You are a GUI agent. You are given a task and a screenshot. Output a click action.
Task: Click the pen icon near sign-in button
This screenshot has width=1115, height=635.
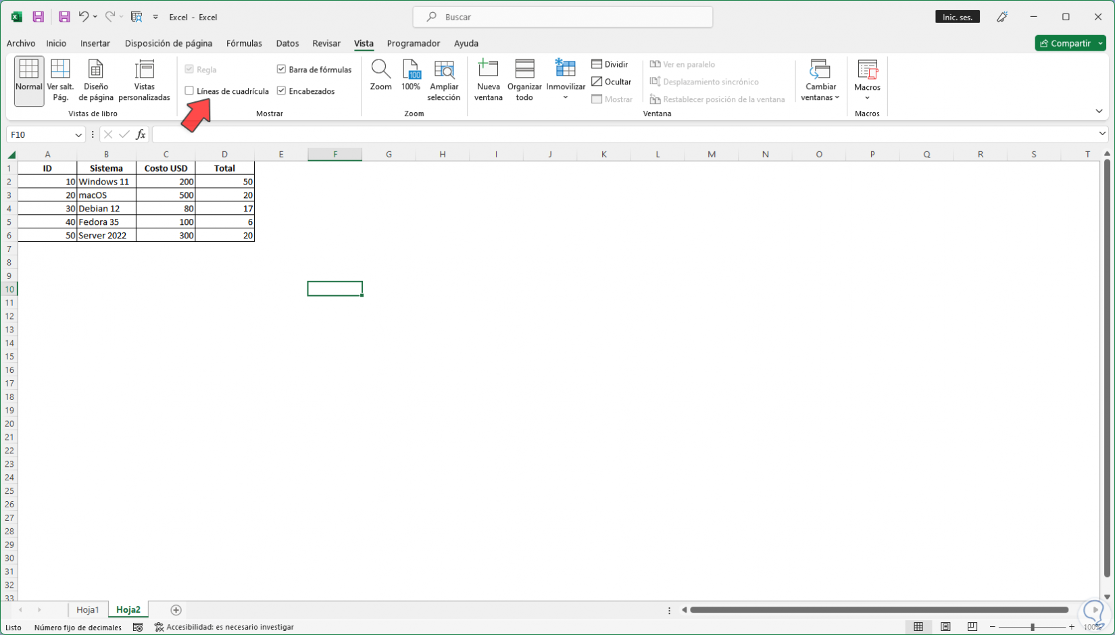point(1002,17)
